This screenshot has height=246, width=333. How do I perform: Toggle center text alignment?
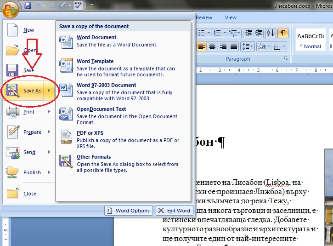coord(212,46)
